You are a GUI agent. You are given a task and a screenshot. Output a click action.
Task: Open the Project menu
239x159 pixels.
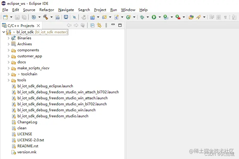click(100, 10)
